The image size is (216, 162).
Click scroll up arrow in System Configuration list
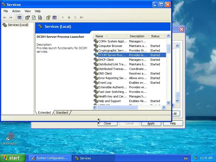pos(177,46)
